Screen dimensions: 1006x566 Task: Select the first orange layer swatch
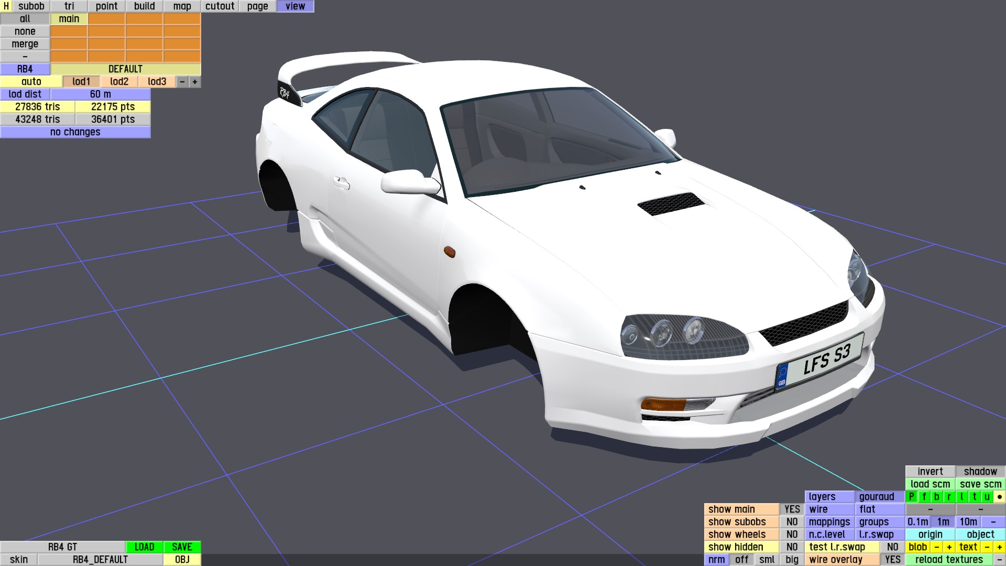pos(106,18)
